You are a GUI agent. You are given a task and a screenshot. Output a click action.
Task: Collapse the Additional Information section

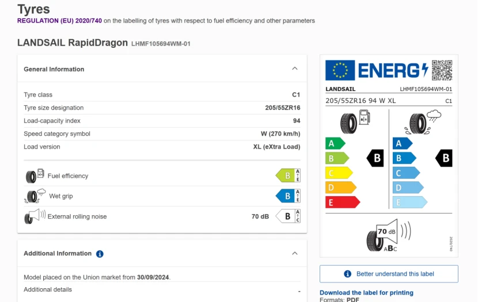[x=295, y=254]
